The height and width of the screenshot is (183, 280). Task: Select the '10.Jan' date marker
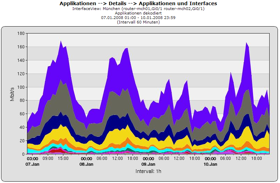[210, 164]
